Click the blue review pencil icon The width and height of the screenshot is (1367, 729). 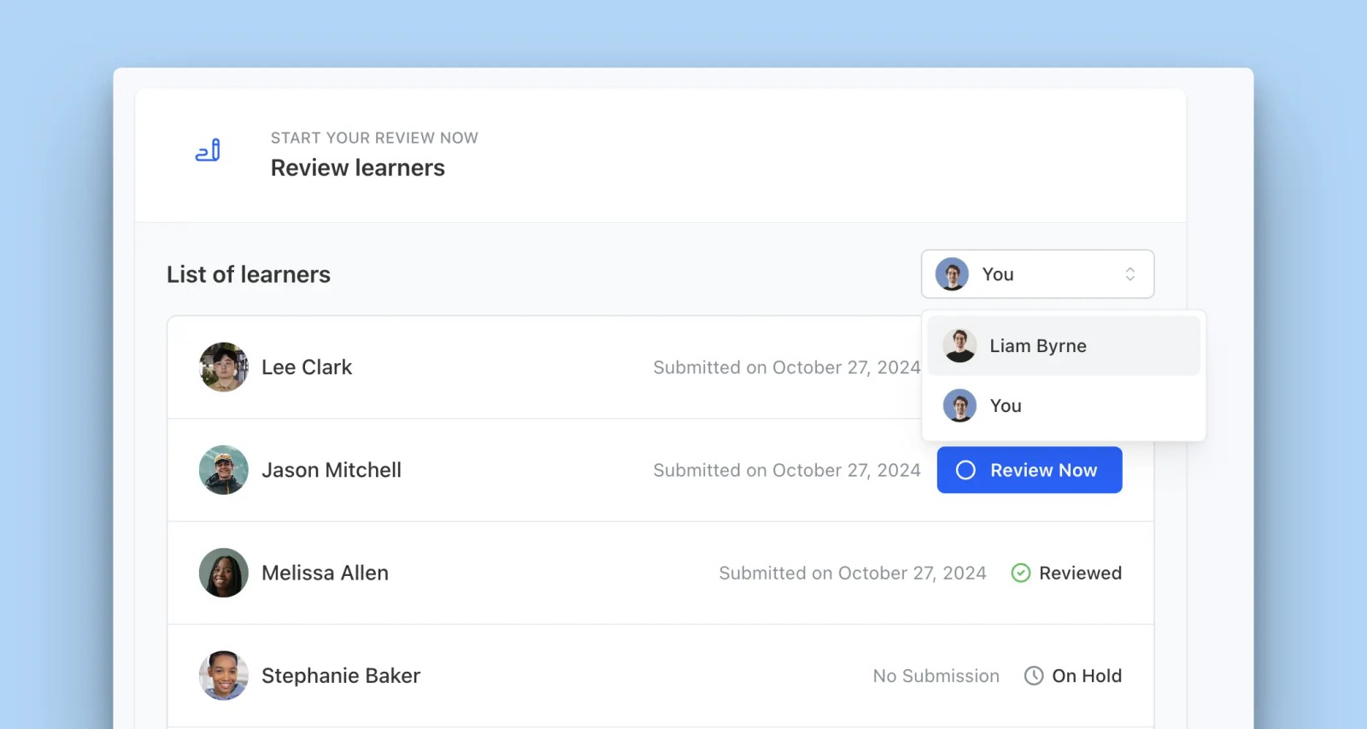208,150
